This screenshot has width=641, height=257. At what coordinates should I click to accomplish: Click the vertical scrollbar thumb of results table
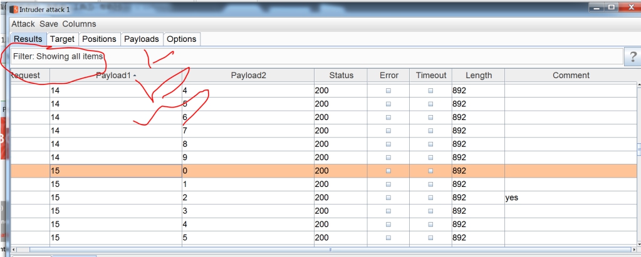point(639,149)
